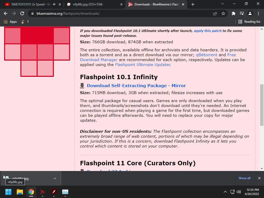Open the performance monitor taskbar icon

coord(65,192)
